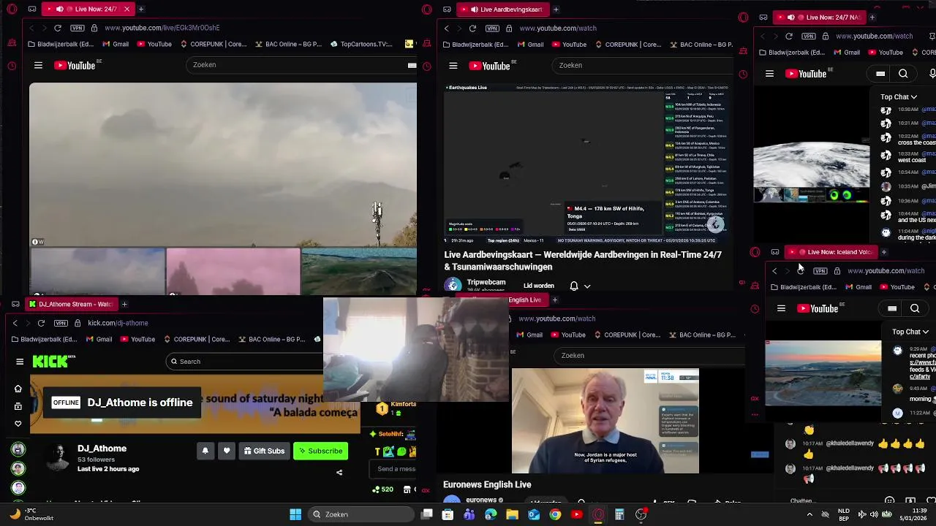Expand notification options chevron next to the bell
Viewport: 936px width, 526px height.
tap(587, 286)
